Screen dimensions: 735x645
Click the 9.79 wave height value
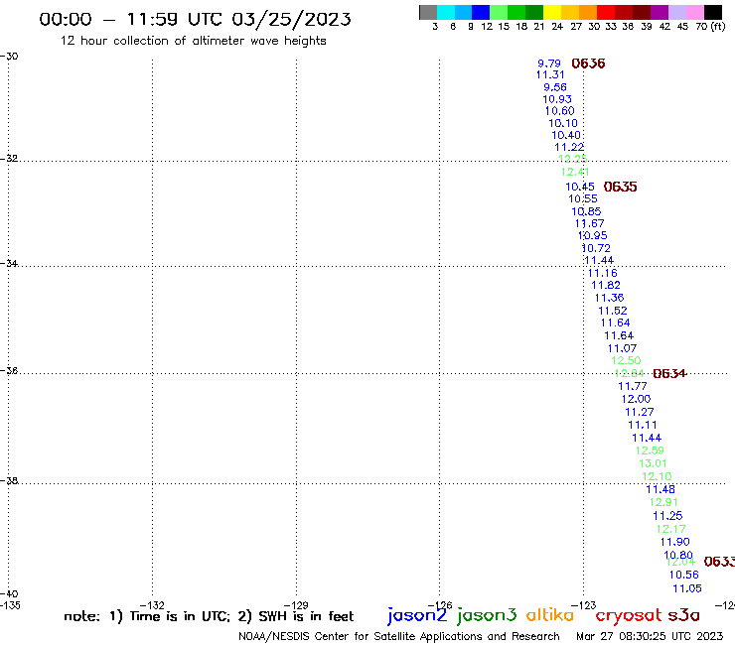[x=549, y=64]
